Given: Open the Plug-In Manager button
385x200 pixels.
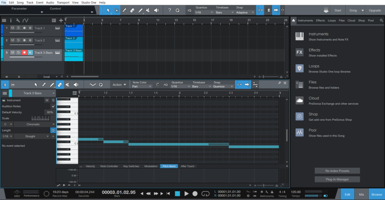Looking at the screenshot, I should click(337, 179).
